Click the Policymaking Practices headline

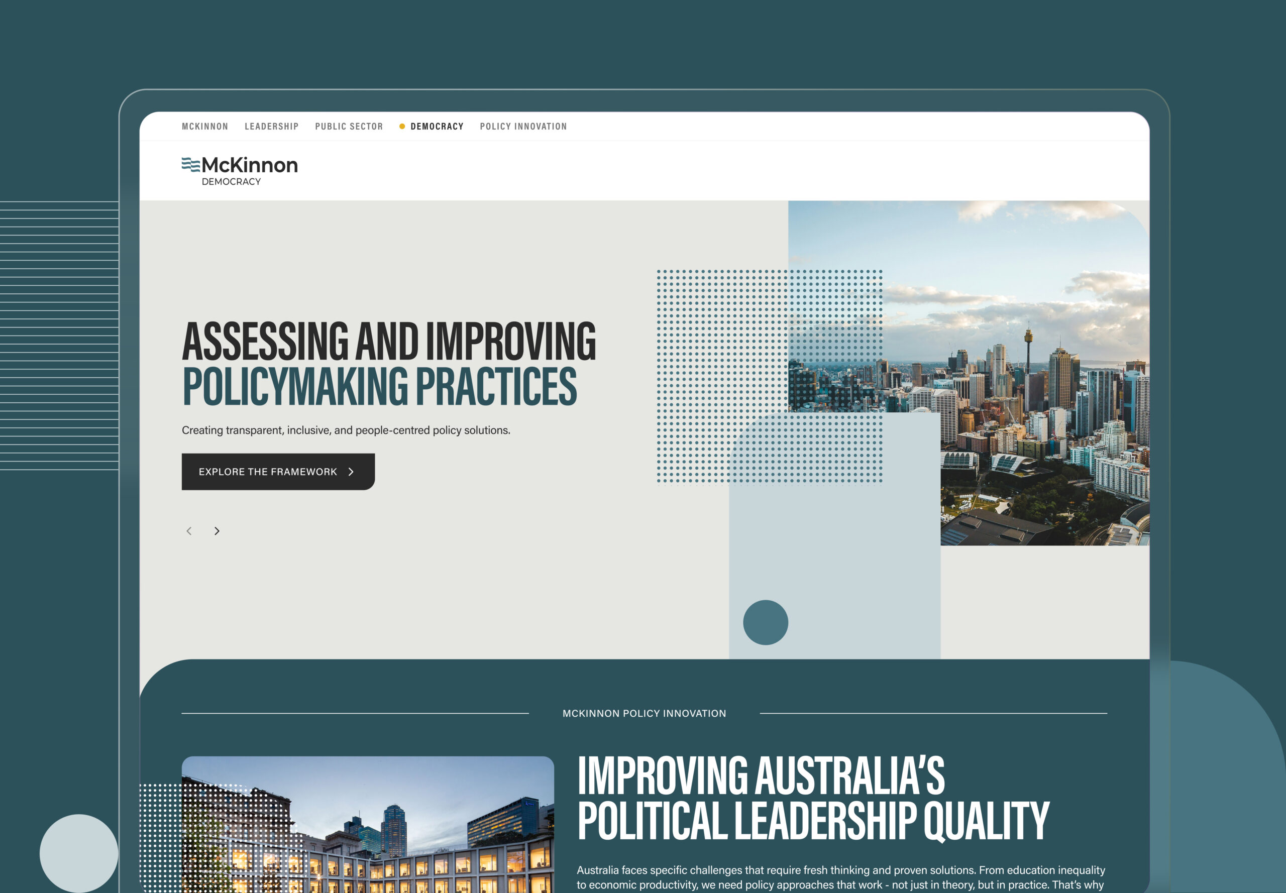379,386
